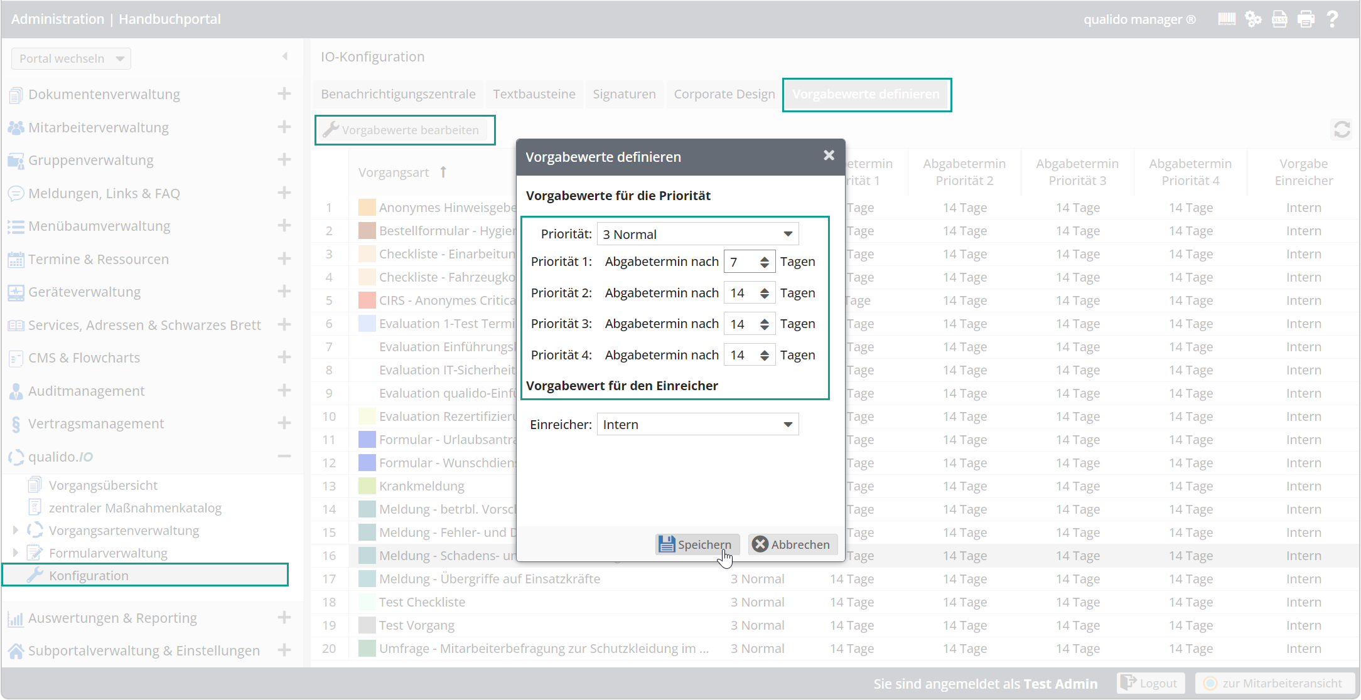Click the color swatch for Test Vorgang
Viewport: 1361px width, 700px height.
[367, 625]
